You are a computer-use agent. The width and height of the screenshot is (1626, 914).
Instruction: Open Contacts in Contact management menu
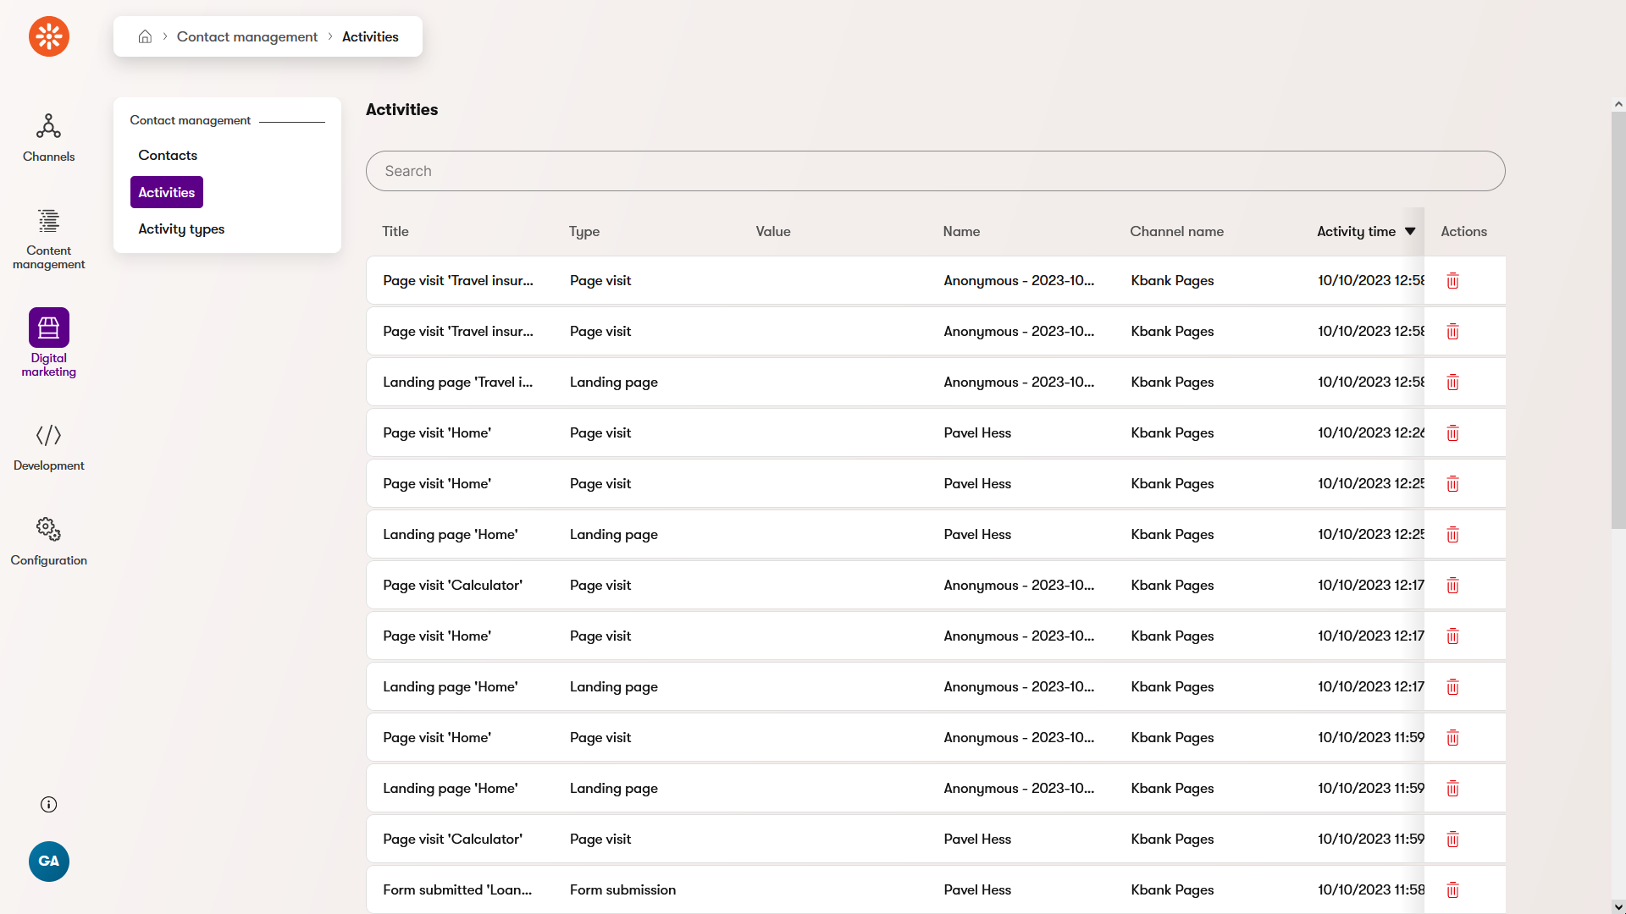(x=168, y=156)
